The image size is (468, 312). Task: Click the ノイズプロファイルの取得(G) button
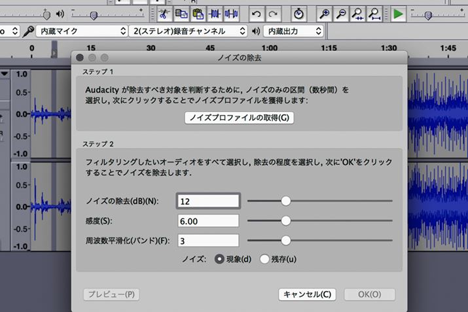(x=238, y=118)
